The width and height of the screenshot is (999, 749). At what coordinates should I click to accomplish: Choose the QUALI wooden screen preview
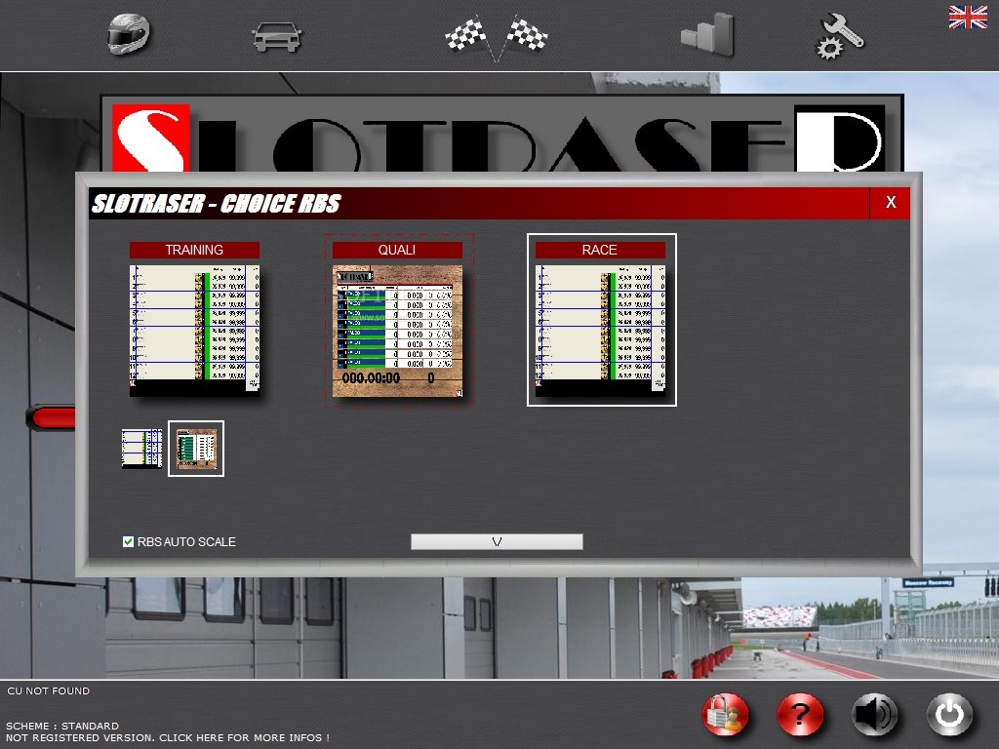coord(398,331)
